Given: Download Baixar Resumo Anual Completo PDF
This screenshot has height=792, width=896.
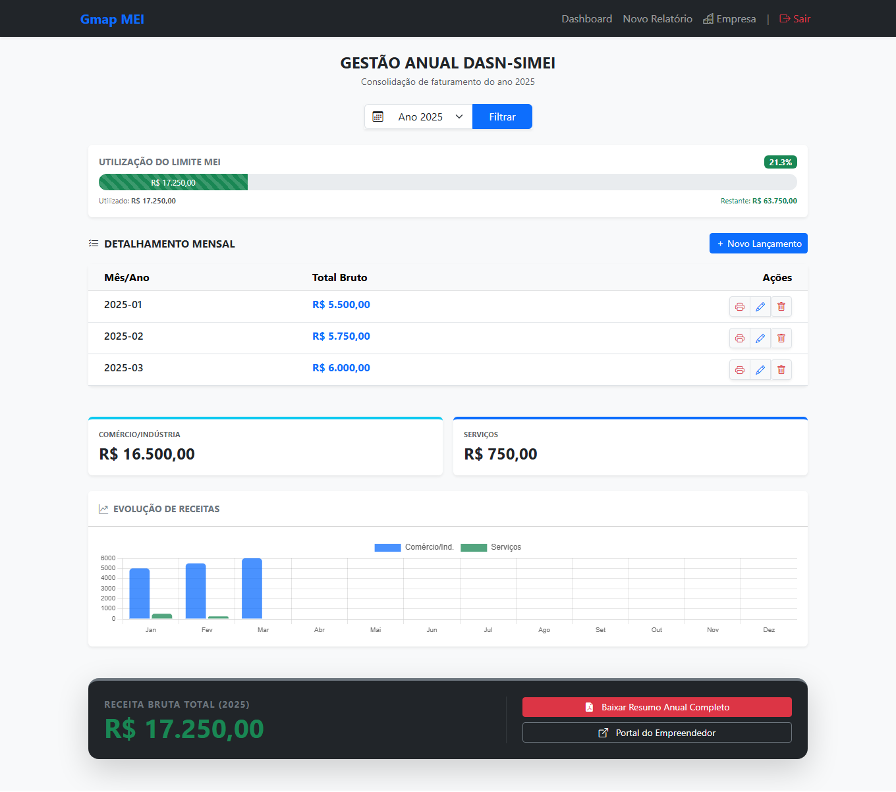Looking at the screenshot, I should coord(657,707).
